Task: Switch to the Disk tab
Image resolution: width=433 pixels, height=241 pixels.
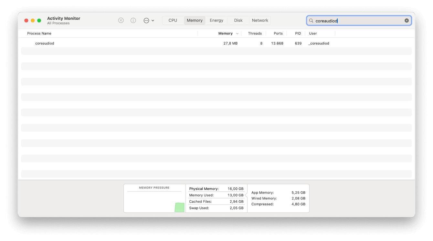Action: (x=238, y=20)
